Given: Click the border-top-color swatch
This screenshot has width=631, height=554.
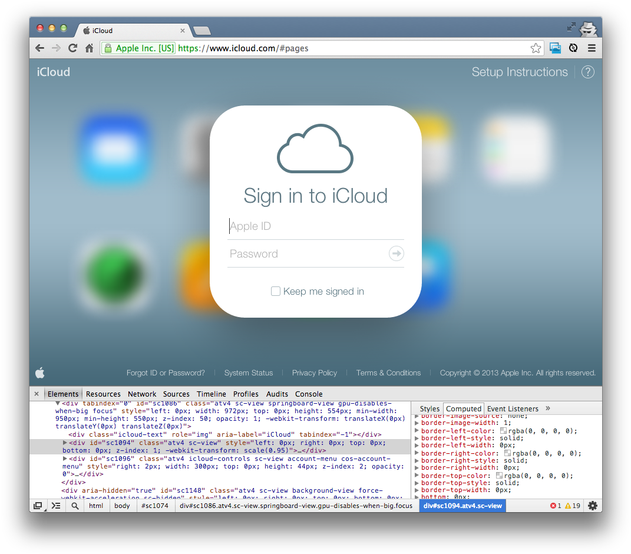Looking at the screenshot, I should click(x=499, y=476).
